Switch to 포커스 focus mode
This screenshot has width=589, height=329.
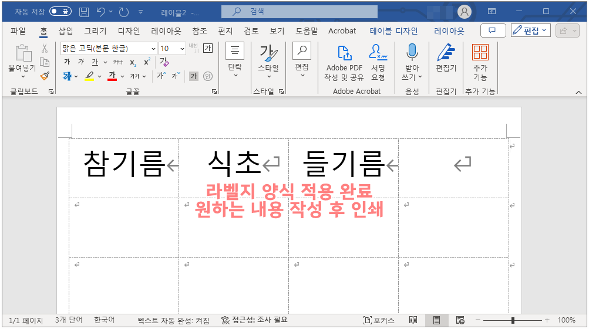click(x=379, y=320)
